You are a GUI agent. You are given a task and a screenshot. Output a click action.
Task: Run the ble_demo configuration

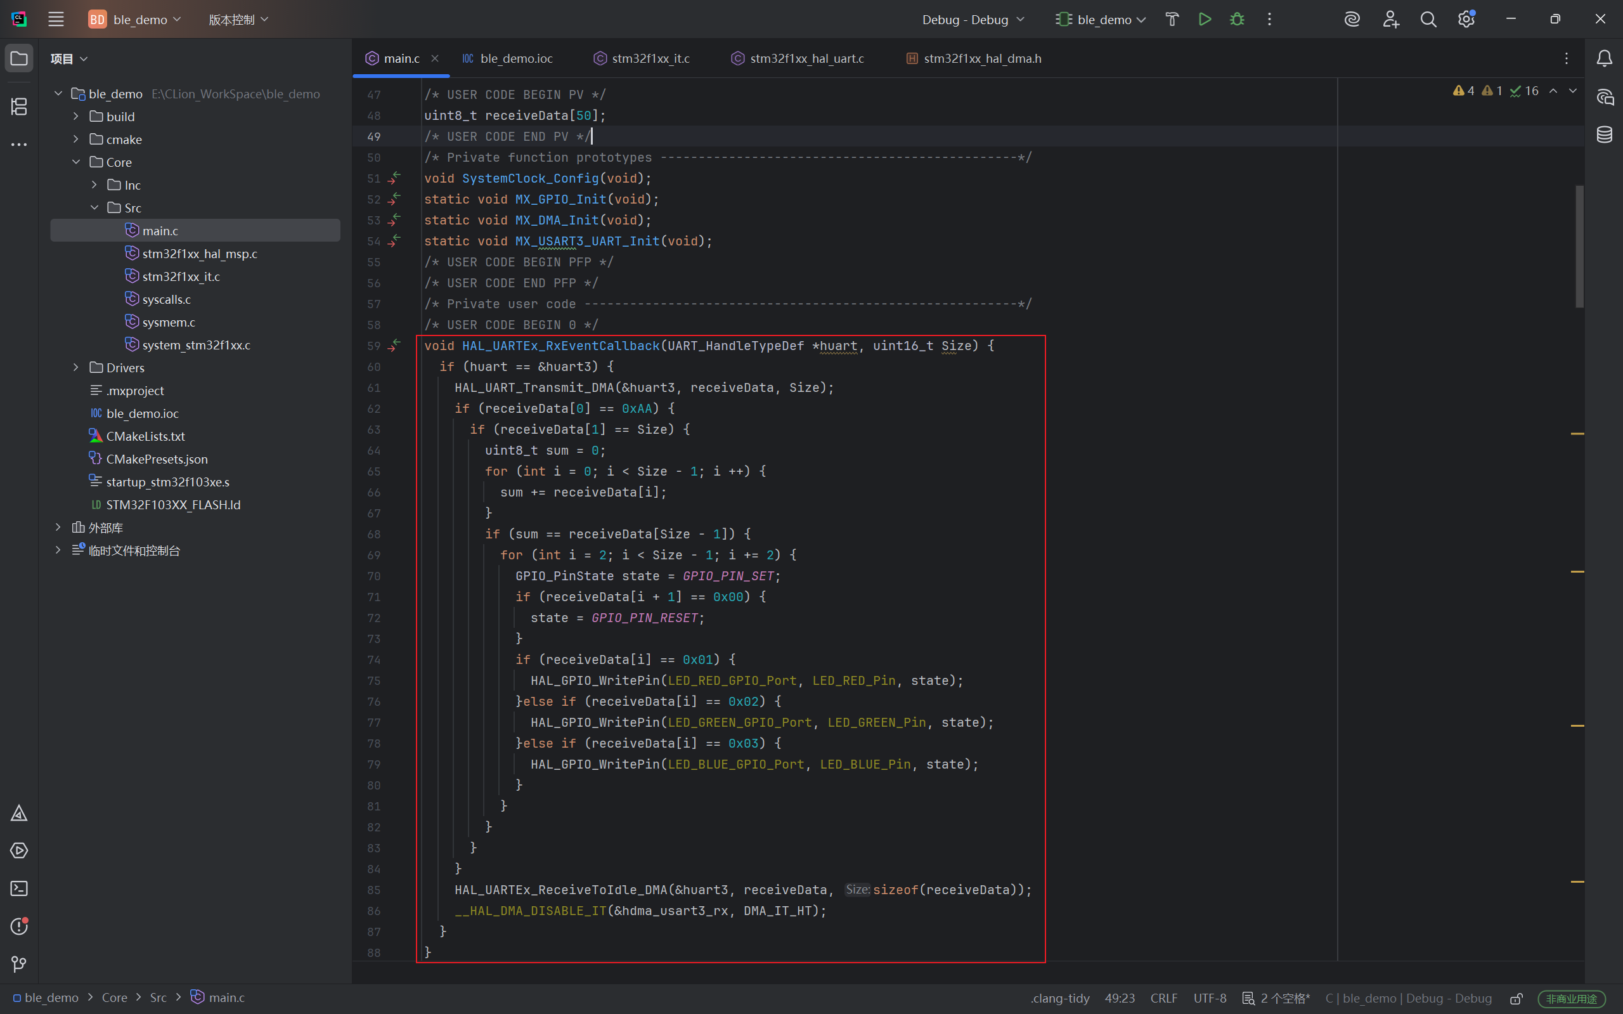(x=1205, y=20)
